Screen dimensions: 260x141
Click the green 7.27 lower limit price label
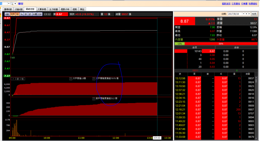(7, 76)
